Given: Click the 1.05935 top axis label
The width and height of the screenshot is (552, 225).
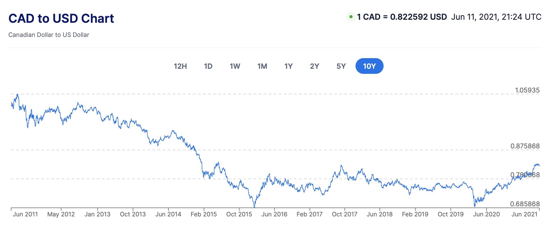Looking at the screenshot, I should click(x=527, y=90).
